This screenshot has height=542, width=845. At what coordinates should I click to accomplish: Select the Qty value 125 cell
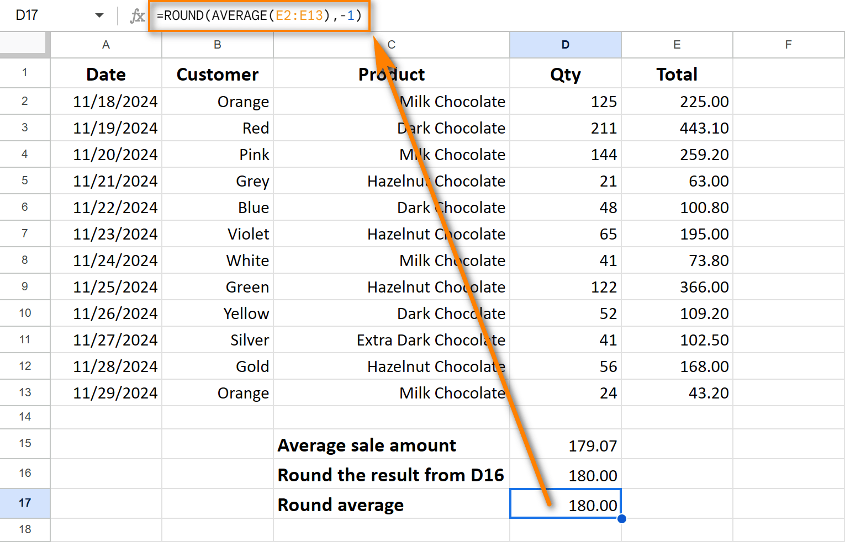(566, 101)
